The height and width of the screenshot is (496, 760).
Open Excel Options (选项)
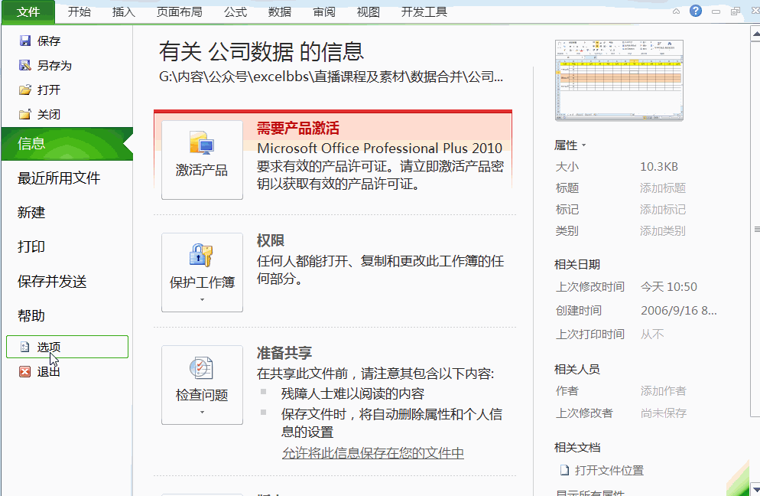coord(67,347)
